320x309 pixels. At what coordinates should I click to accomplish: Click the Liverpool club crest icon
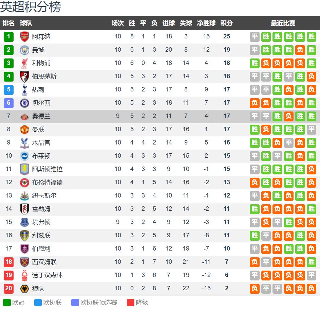tap(24, 63)
